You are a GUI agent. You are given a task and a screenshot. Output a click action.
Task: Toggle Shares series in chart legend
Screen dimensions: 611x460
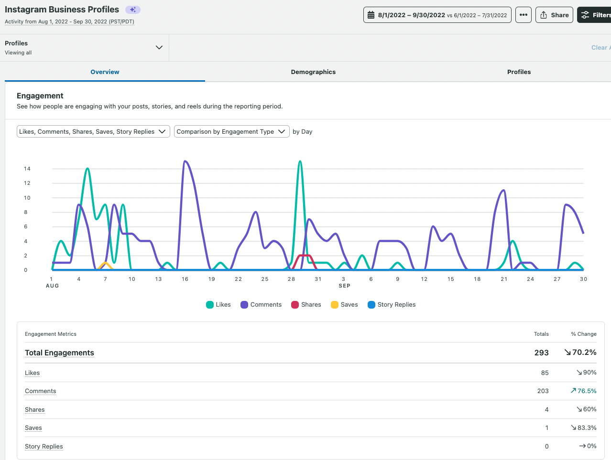(x=306, y=305)
